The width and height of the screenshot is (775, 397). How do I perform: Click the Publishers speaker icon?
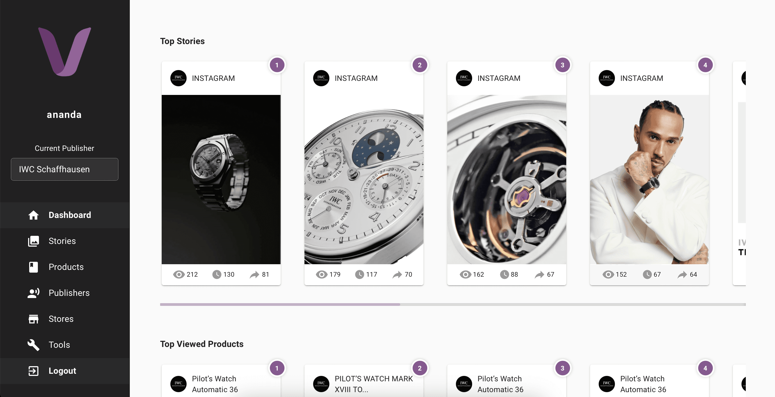tap(33, 293)
